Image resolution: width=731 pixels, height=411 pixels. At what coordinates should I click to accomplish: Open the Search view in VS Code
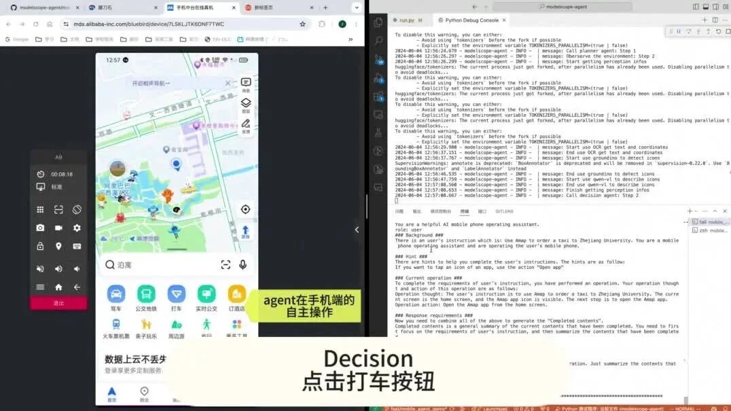378,41
